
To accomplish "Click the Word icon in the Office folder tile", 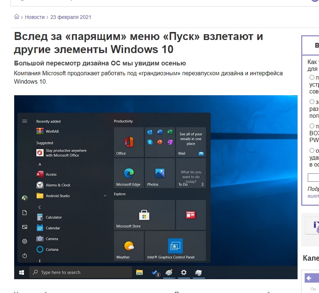I will coord(160,132).
